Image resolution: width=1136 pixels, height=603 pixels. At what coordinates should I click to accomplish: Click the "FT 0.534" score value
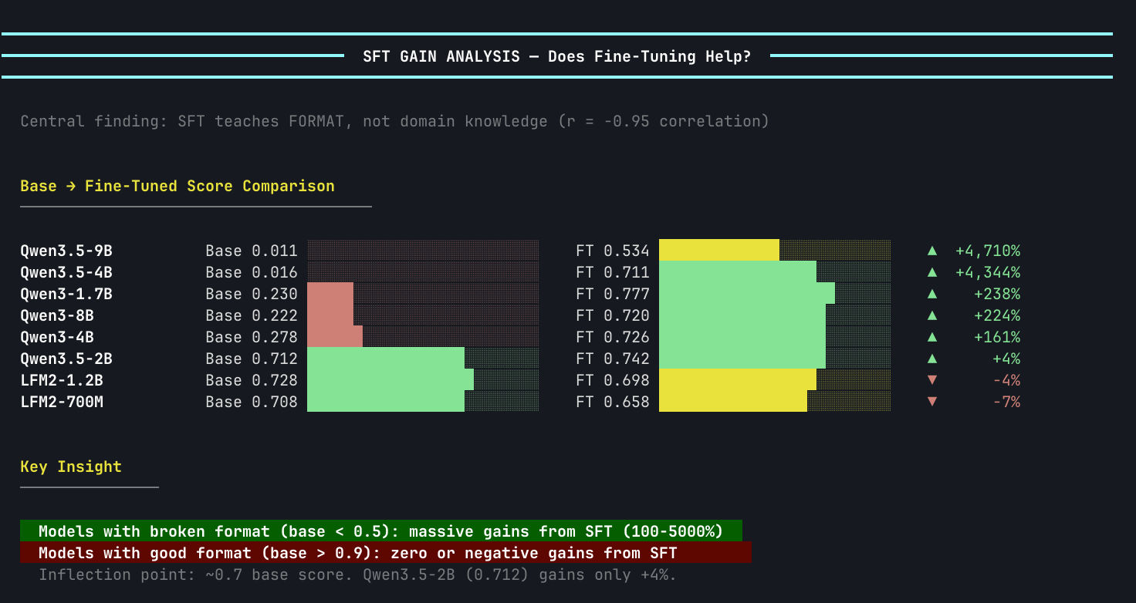point(613,251)
